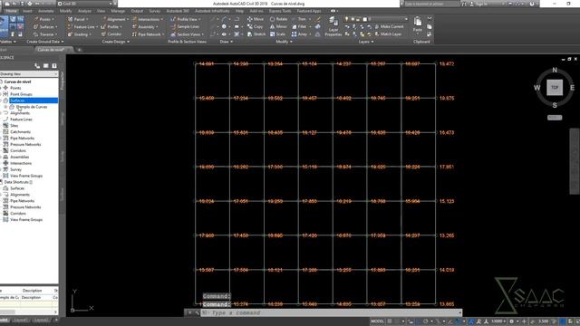
Task: Open the Profile View tool
Action: [x=186, y=19]
